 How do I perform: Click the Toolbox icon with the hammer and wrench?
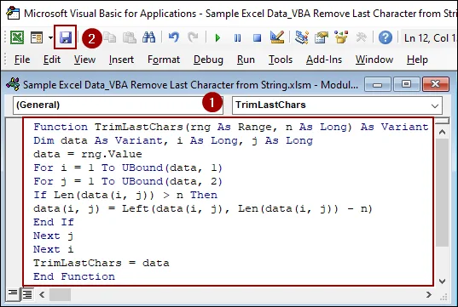pyautogui.click(x=361, y=37)
